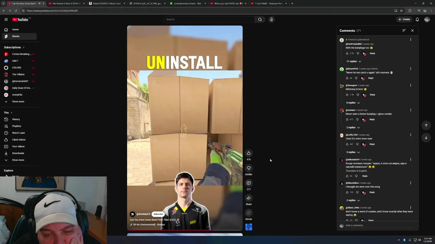This screenshot has width=435, height=244.
Task: Switch to smokedoutvibes Stream tab
Action: (x=188, y=3)
